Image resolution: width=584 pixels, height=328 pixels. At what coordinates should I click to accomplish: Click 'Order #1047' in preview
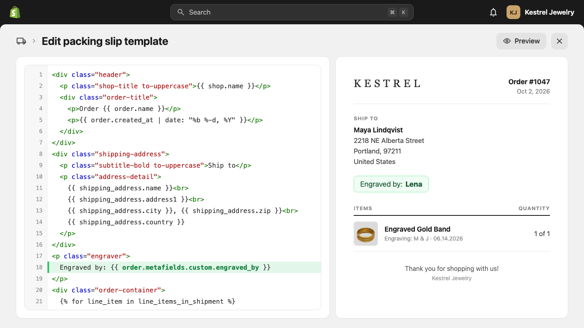[529, 82]
